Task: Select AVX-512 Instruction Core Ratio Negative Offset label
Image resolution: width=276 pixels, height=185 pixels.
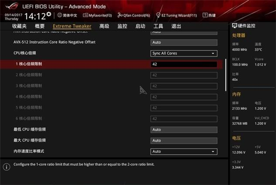Action: pos(54,42)
